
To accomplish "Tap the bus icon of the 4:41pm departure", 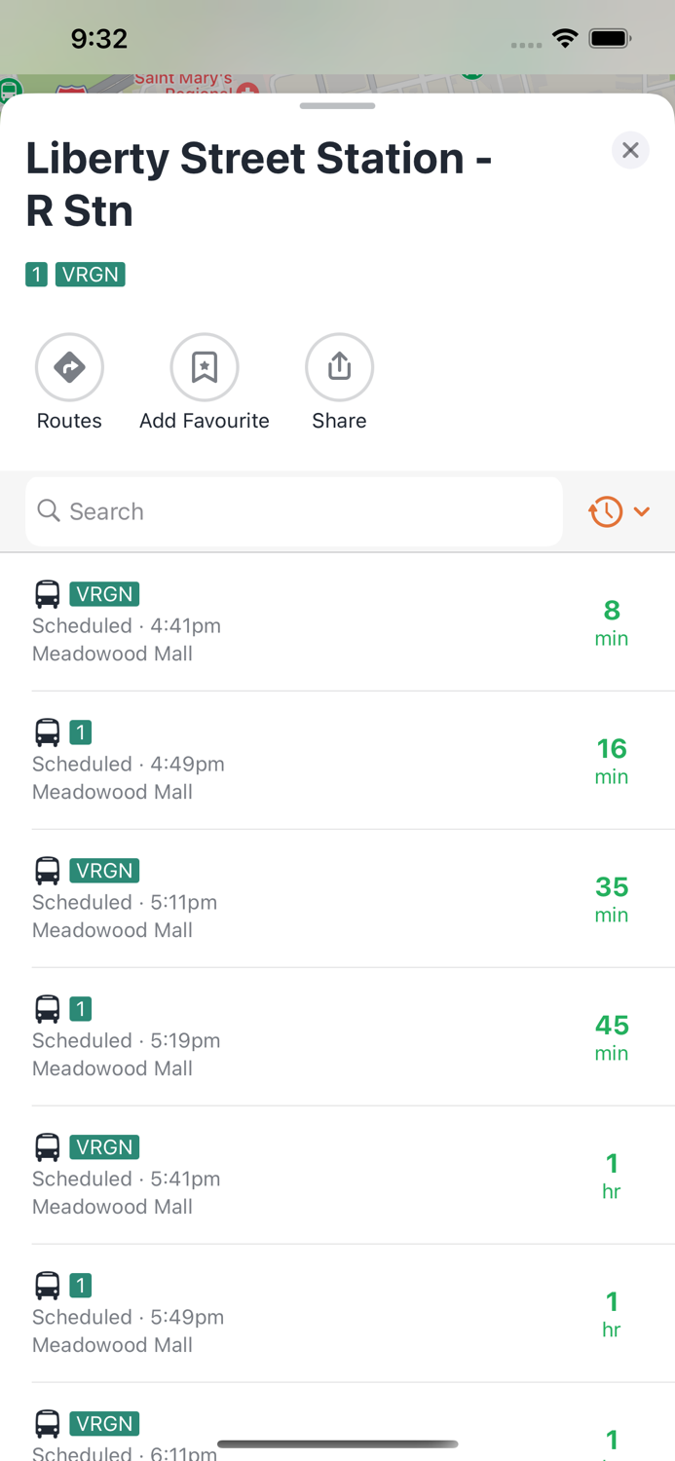I will (x=47, y=593).
